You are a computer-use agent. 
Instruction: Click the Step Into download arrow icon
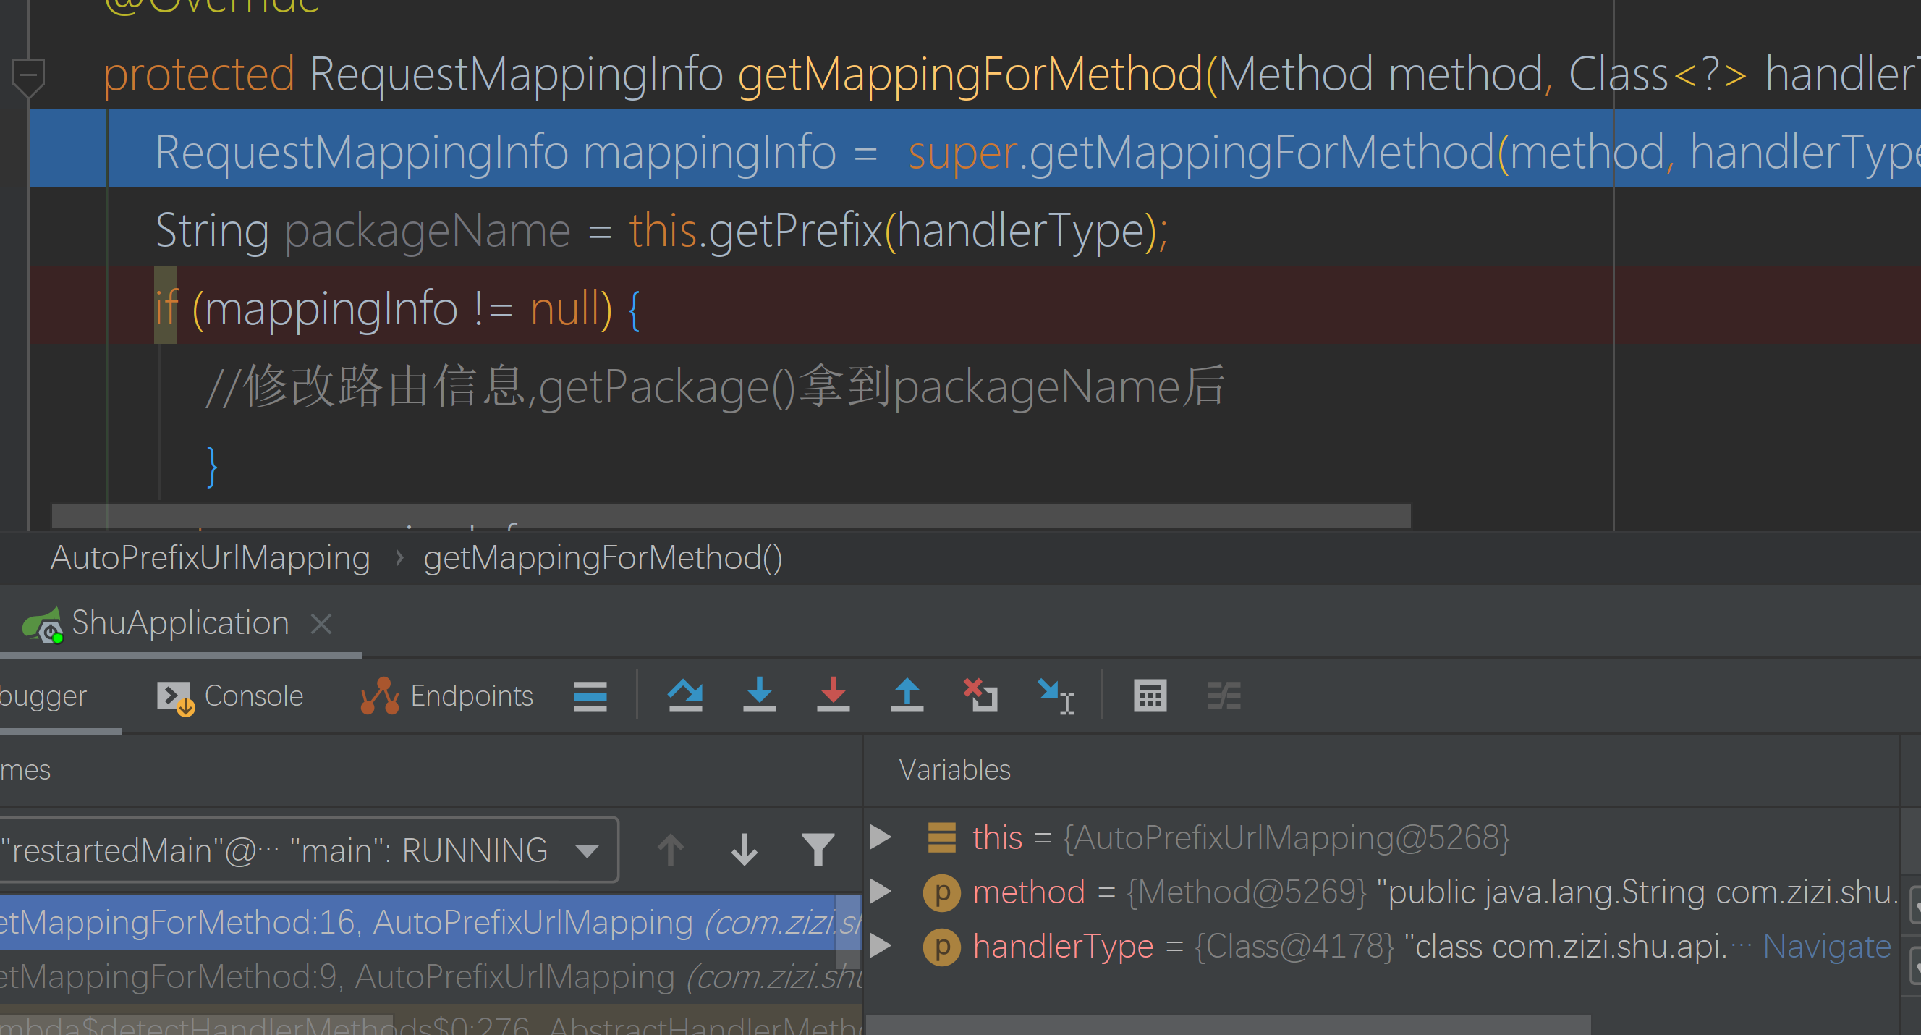coord(759,696)
